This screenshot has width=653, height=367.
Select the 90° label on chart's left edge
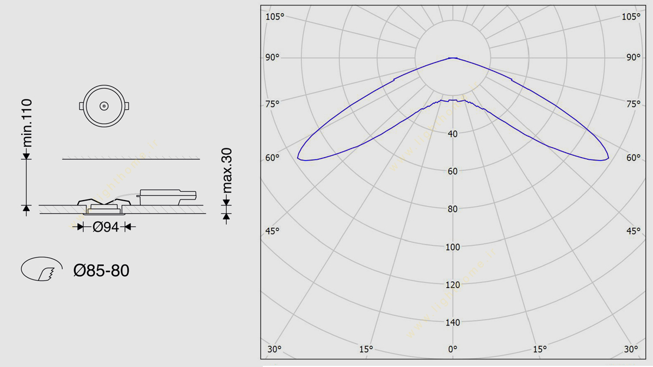pos(273,57)
